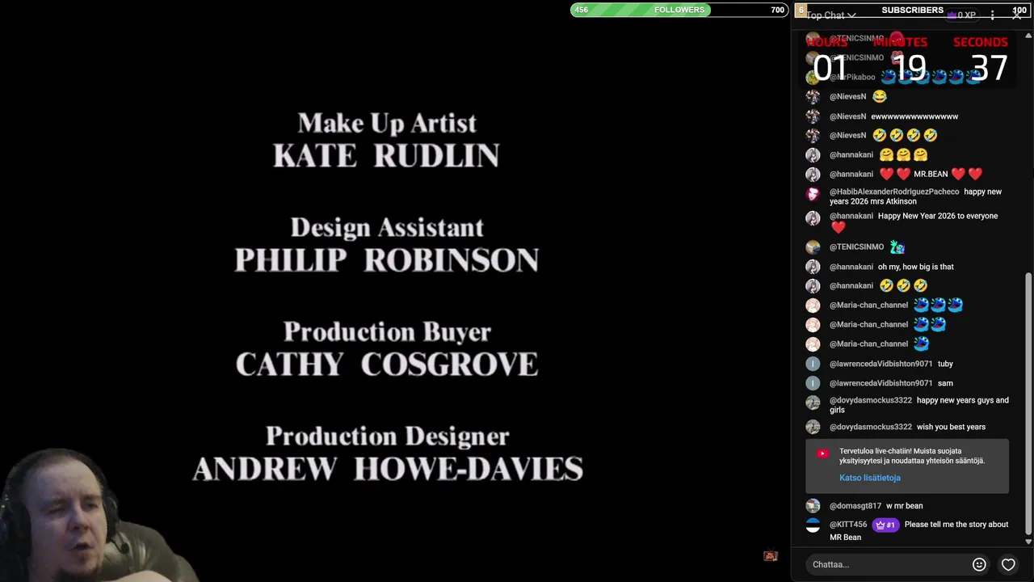Click 'KATE RUDLIN' credit in video
The image size is (1034, 582).
[x=386, y=155]
